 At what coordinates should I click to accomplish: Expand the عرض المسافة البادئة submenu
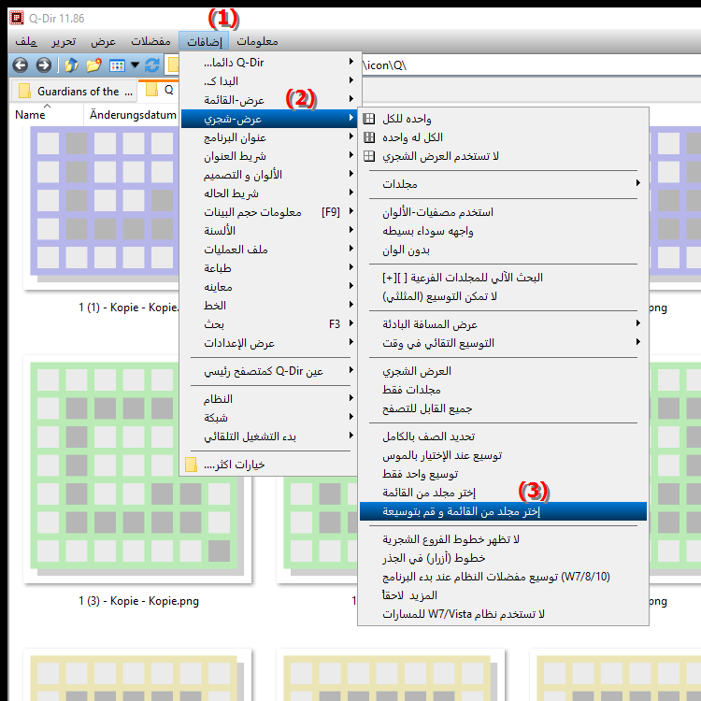coord(503,324)
